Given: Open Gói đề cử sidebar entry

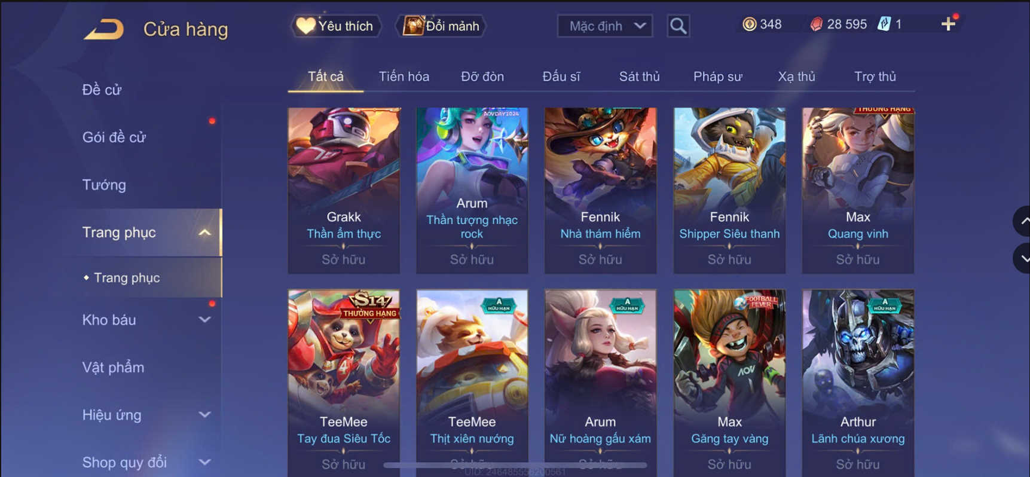Looking at the screenshot, I should coord(114,137).
